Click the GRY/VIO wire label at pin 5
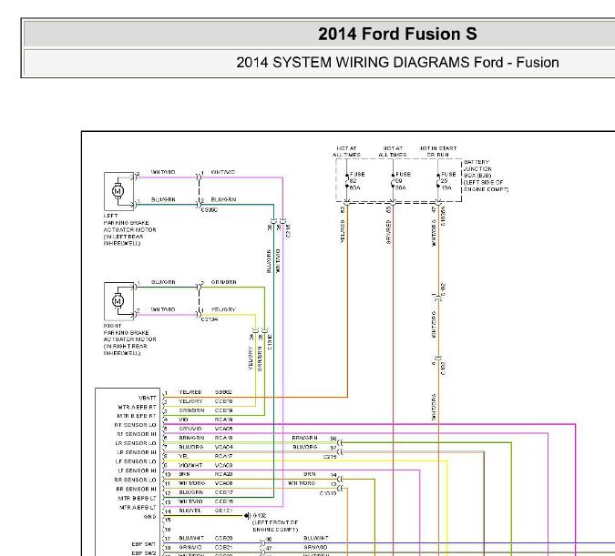Image resolution: width=615 pixels, height=556 pixels. click(190, 429)
